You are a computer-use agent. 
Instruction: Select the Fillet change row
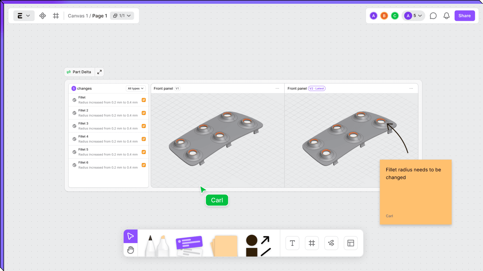[108, 100]
